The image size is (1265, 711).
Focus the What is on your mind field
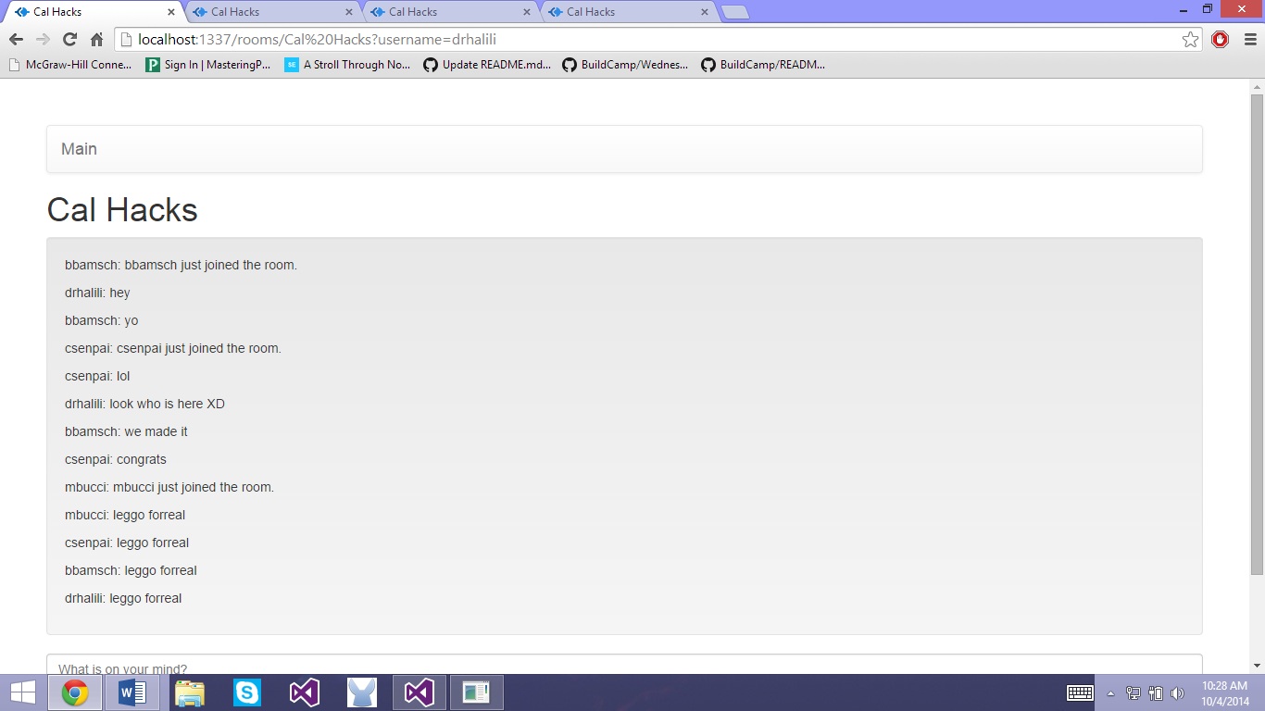pos(624,665)
